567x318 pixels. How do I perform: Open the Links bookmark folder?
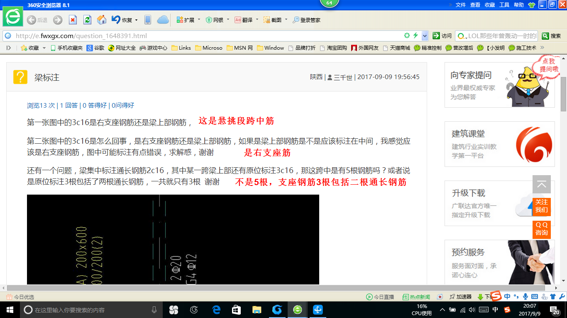(181, 48)
